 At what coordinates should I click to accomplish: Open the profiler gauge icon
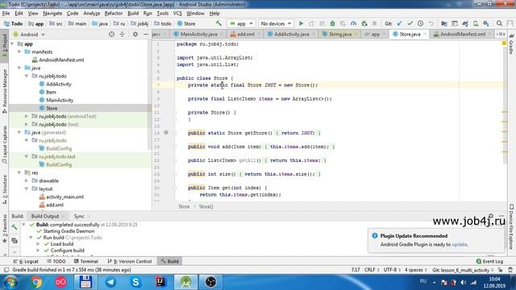tap(353, 23)
